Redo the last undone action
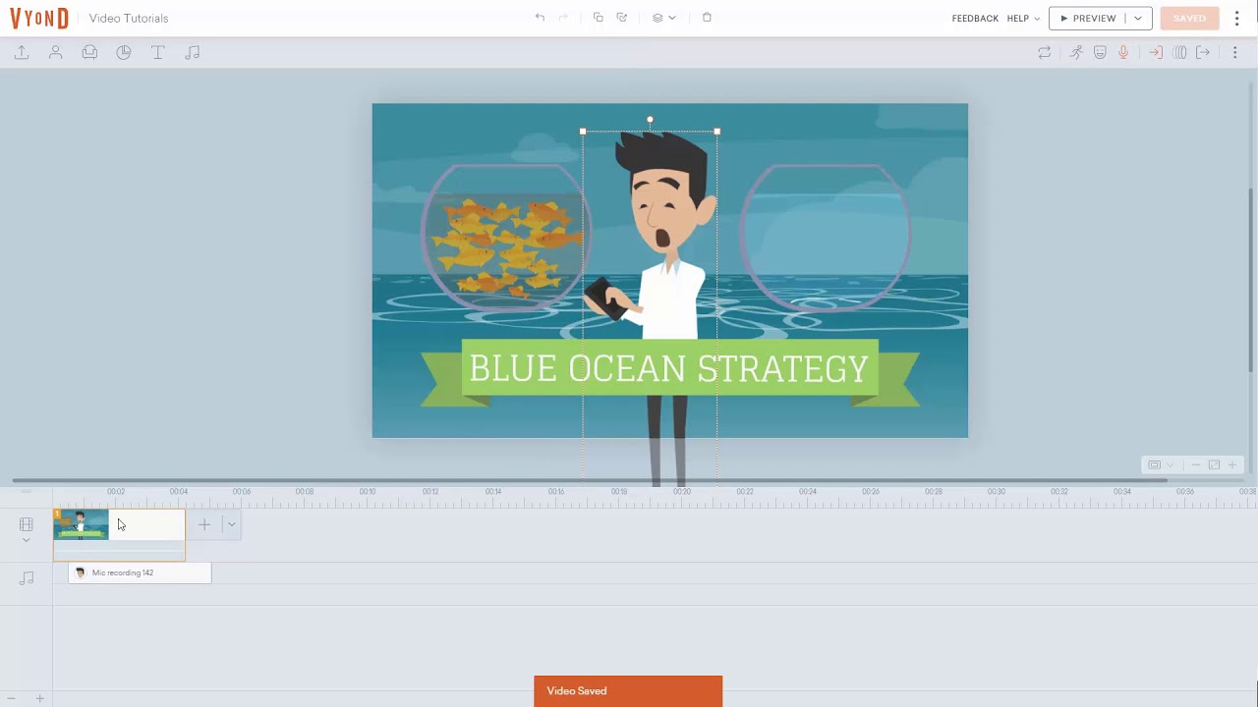 coord(563,18)
